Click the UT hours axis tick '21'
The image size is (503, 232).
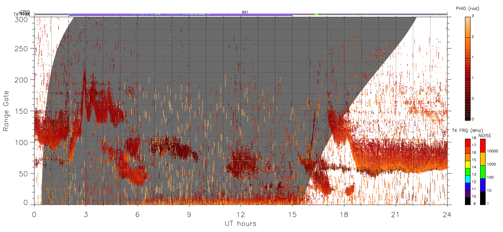pos(396,214)
